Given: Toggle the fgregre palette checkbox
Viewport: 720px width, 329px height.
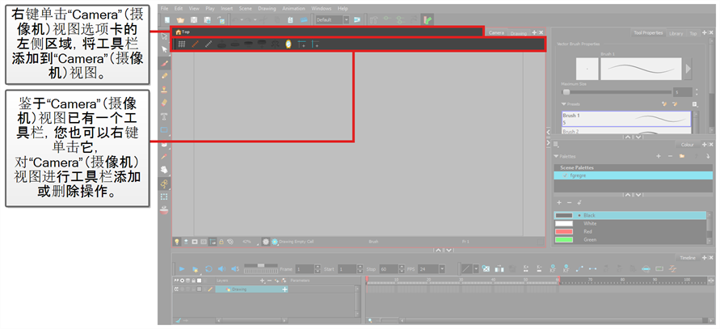Looking at the screenshot, I should [x=565, y=175].
